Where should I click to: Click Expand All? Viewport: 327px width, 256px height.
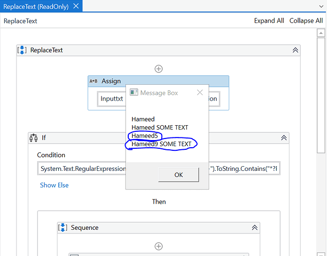point(269,21)
